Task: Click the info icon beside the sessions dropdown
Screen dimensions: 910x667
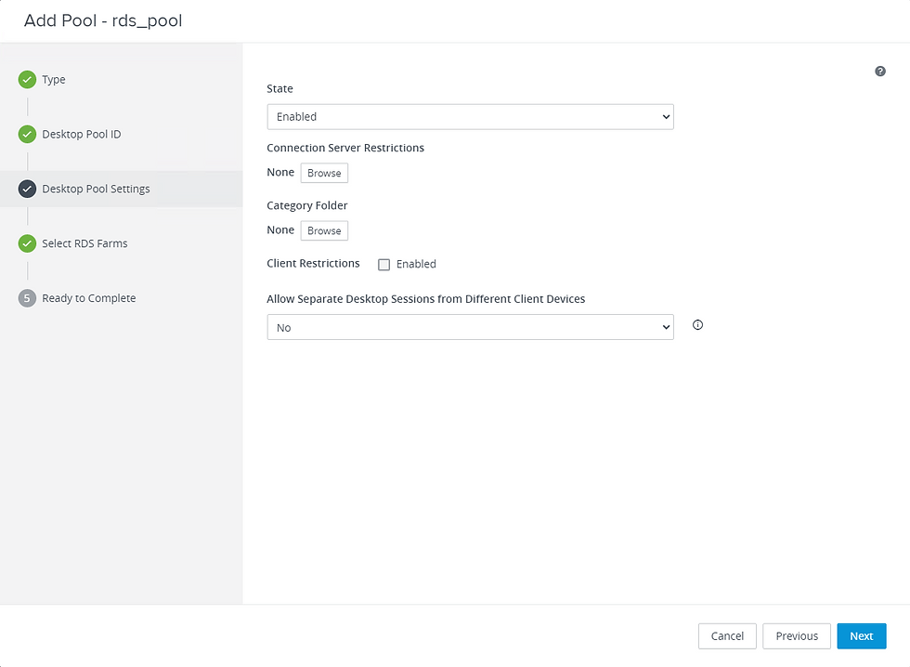Action: (x=697, y=325)
